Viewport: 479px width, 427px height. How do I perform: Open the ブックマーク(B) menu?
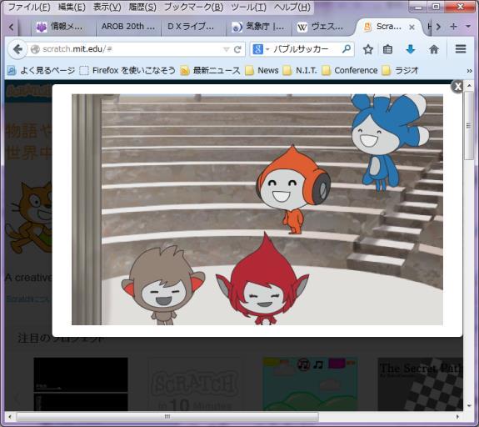pos(193,7)
